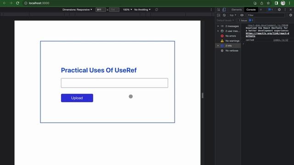Screen dimensions: 294x165
Task: Open the top JavaScript context dropdown
Action: [x=233, y=15]
